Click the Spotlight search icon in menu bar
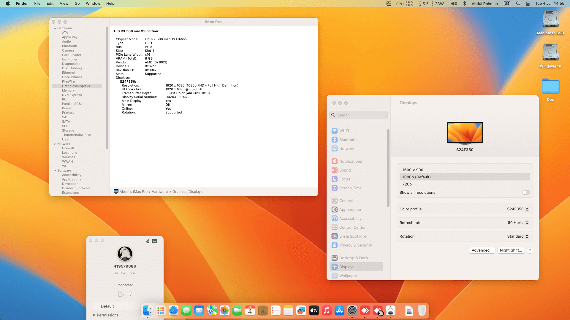 coord(518,4)
